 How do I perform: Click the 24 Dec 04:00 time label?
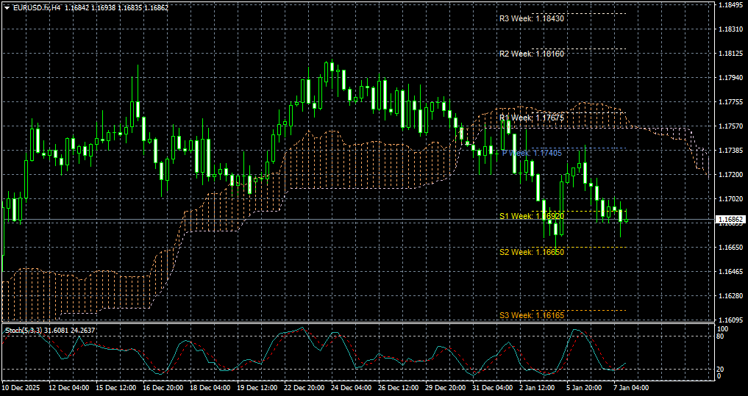click(x=352, y=389)
